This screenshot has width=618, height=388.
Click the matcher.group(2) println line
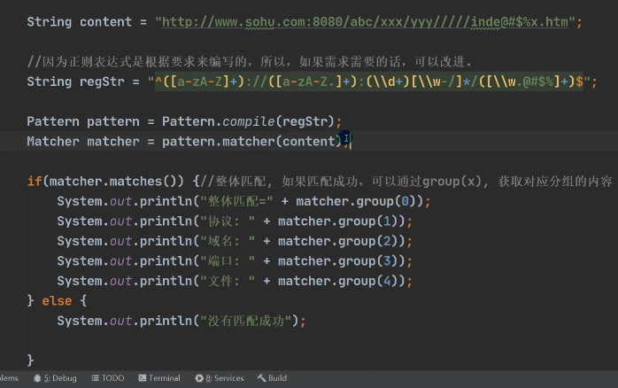point(235,241)
